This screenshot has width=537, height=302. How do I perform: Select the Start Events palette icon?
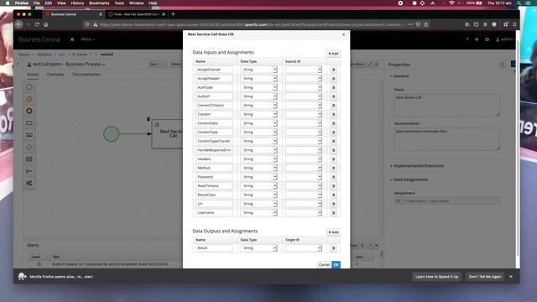[29, 86]
